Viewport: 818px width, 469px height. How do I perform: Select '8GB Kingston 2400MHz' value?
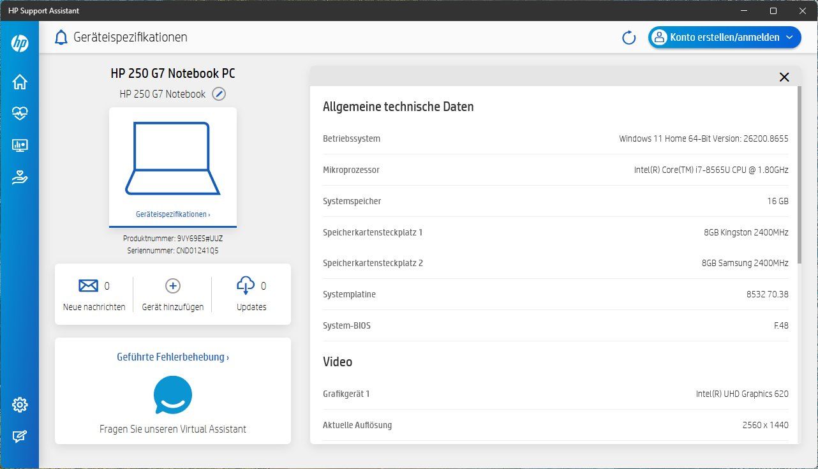point(746,232)
